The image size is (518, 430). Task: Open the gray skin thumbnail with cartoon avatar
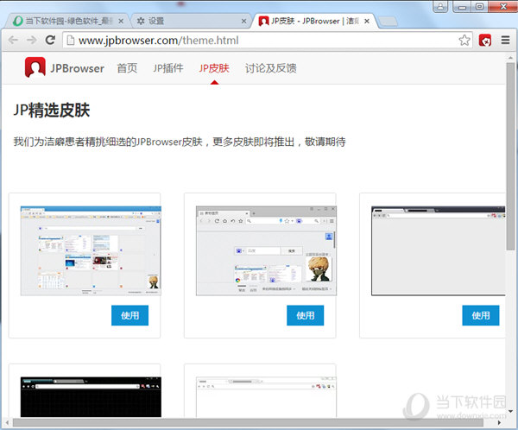click(266, 250)
